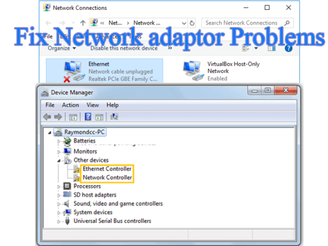Select Network Controller entry text
Viewport: 328px width, 246px height.
107,177
